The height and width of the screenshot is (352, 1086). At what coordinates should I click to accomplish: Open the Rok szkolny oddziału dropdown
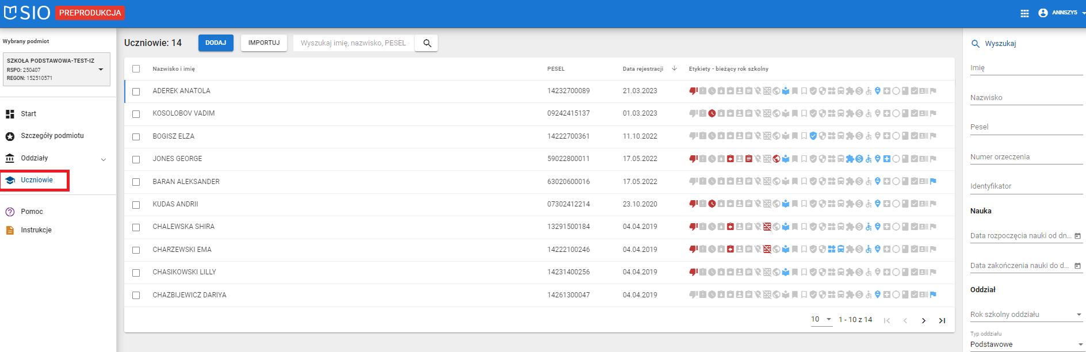pyautogui.click(x=1026, y=315)
